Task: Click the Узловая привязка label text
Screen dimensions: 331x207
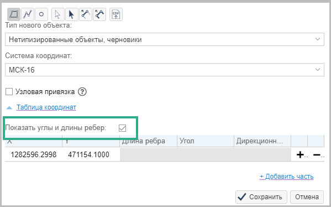Action: click(x=45, y=92)
